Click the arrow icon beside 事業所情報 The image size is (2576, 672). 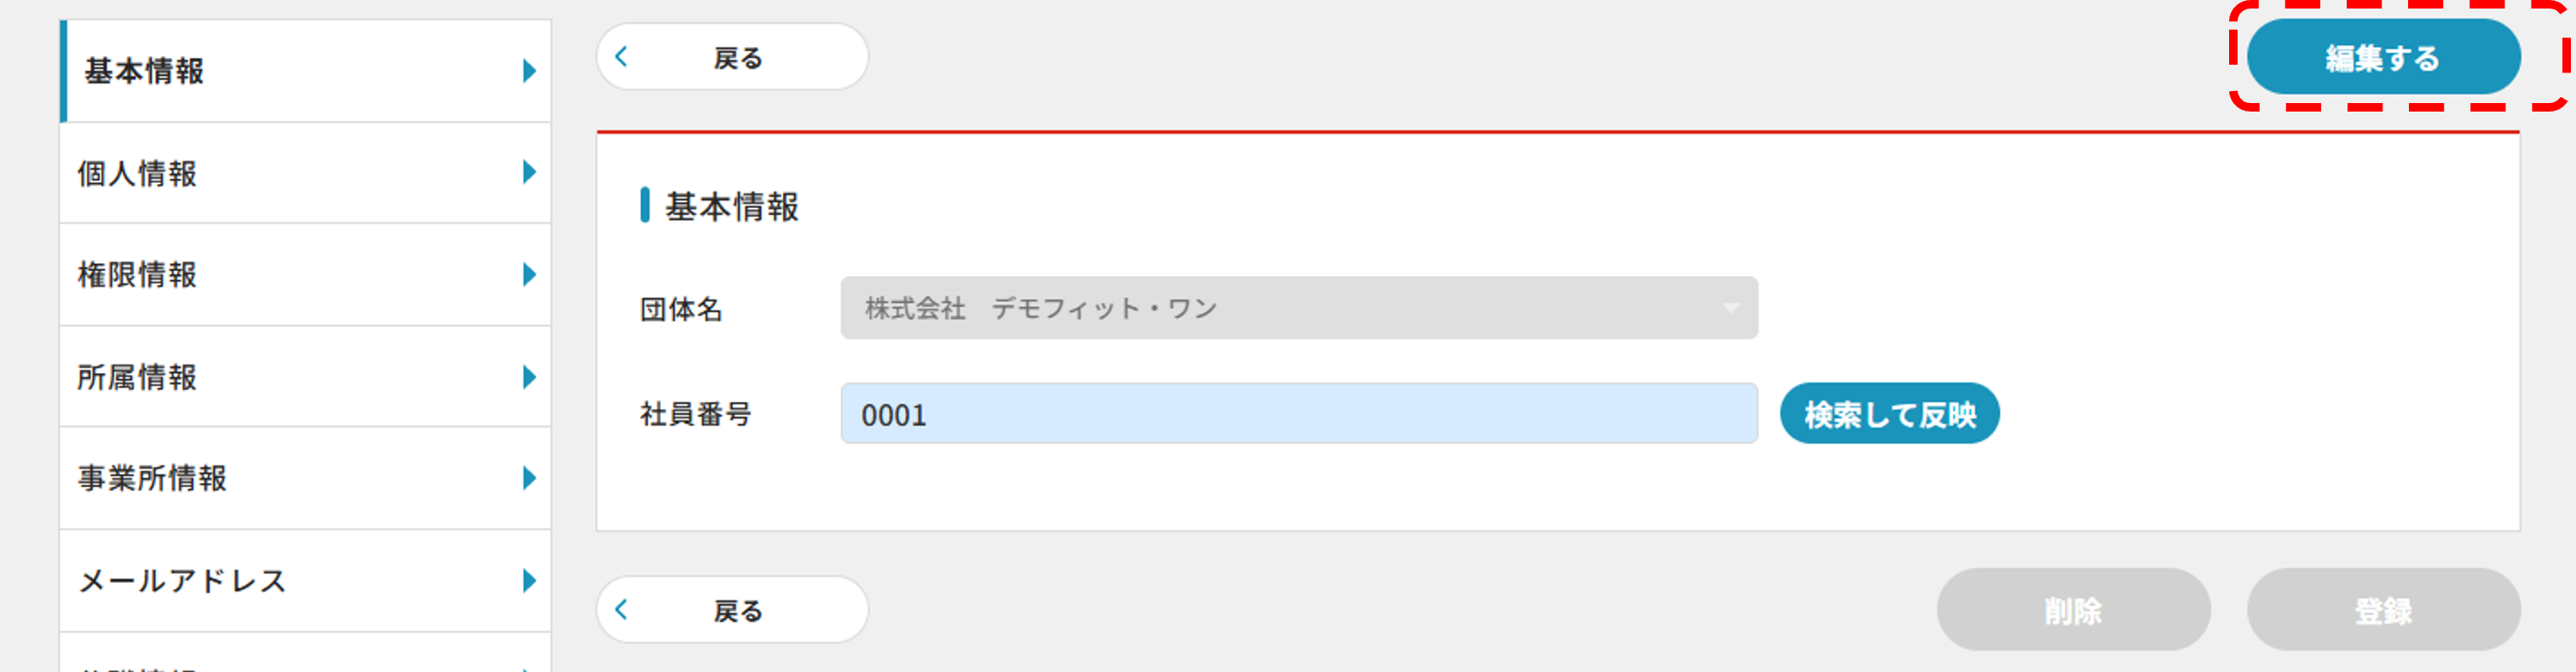[529, 480]
